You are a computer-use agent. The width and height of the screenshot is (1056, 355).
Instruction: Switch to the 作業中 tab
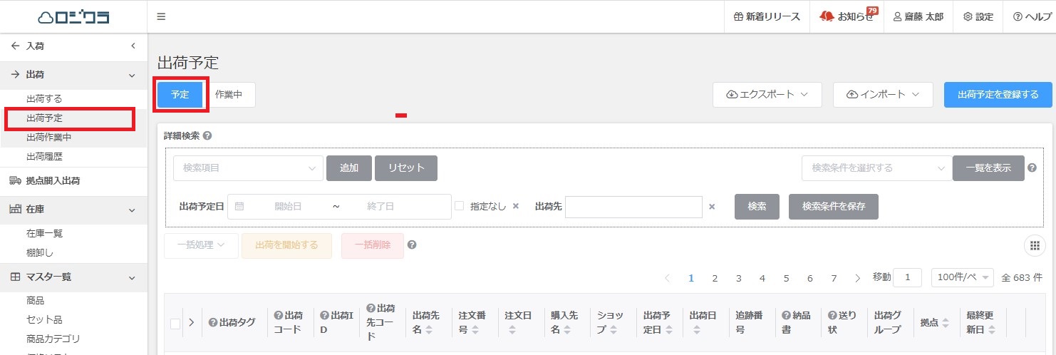[x=229, y=95]
